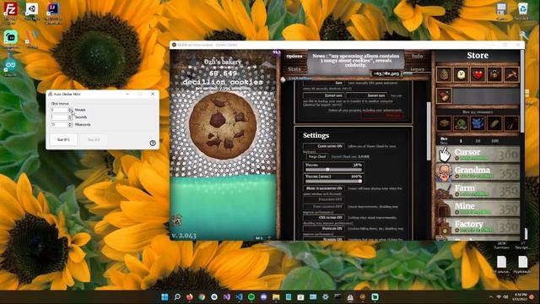Viewport: 540px width, 304px height.
Task: Buy a Factory building
Action: (478, 225)
